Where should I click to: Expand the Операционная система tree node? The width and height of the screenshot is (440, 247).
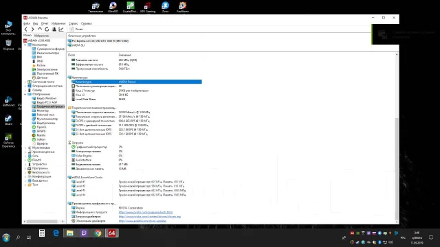point(25,86)
